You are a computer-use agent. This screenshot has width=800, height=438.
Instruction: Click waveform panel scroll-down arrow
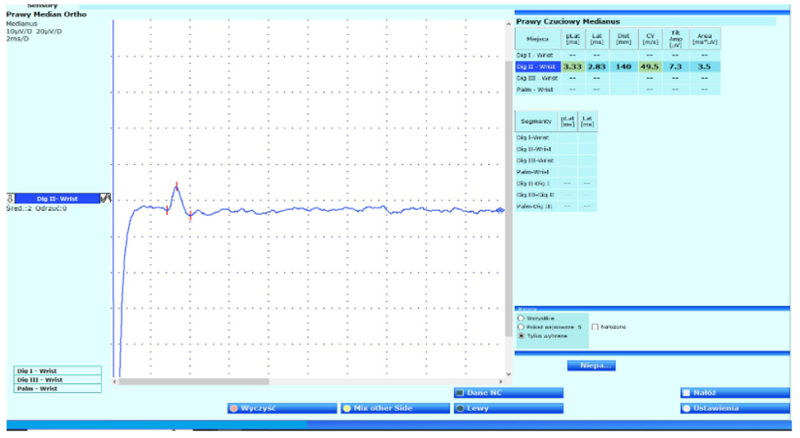pyautogui.click(x=508, y=374)
